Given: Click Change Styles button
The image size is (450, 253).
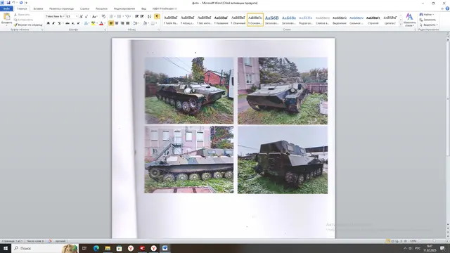Looking at the screenshot, I should pos(409,20).
